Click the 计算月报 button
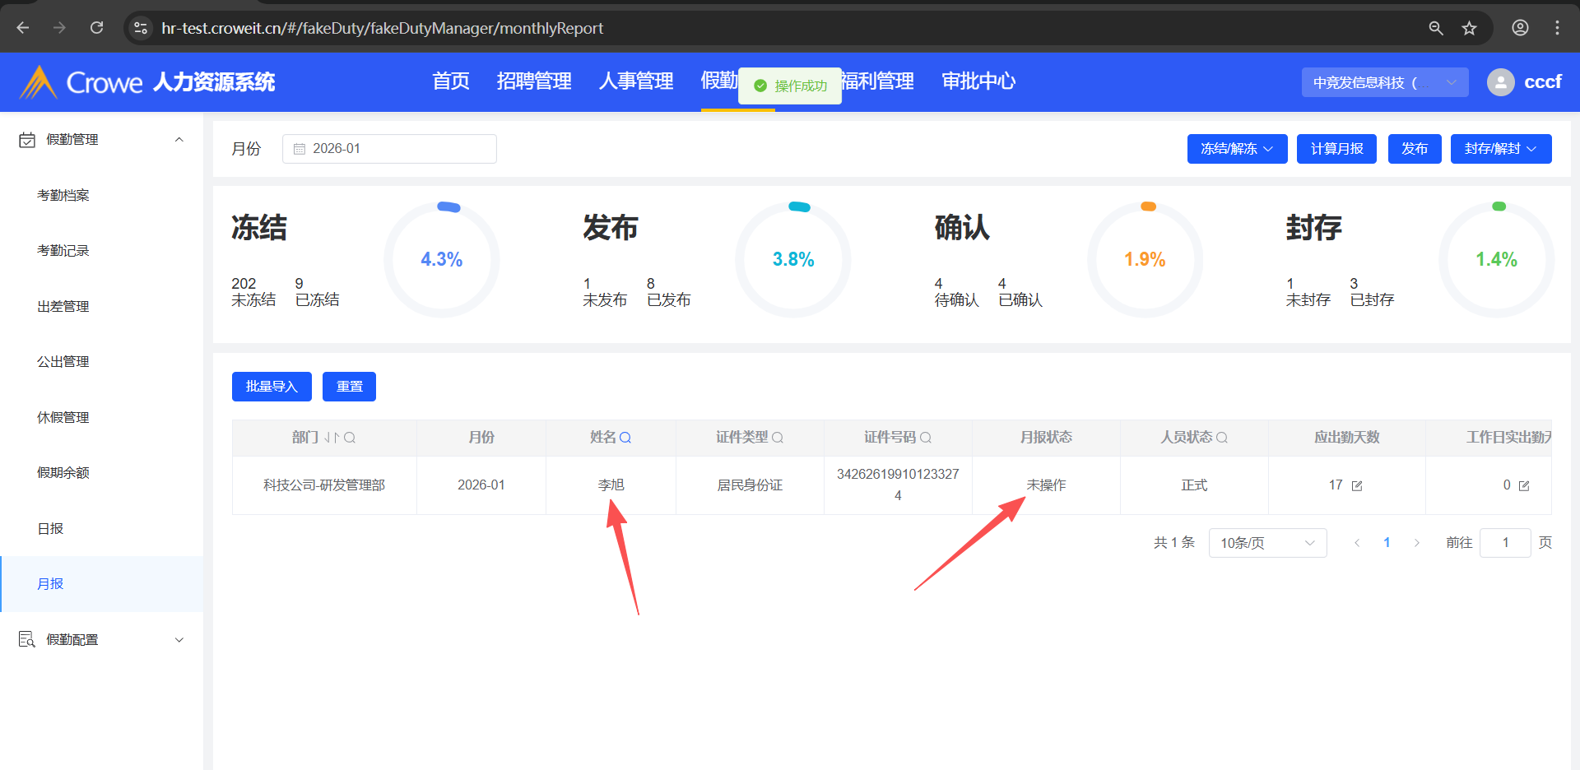Screen dimensions: 1580x770 (x=1336, y=149)
